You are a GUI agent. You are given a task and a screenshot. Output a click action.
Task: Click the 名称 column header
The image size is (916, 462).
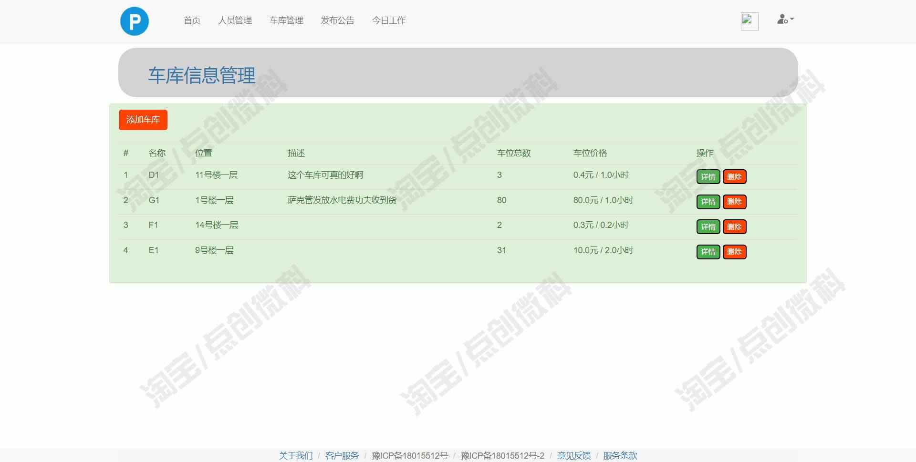click(157, 153)
